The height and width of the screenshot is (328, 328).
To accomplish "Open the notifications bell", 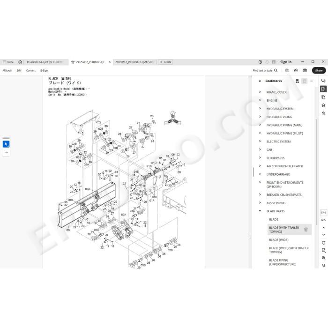I will pyautogui.click(x=267, y=62).
